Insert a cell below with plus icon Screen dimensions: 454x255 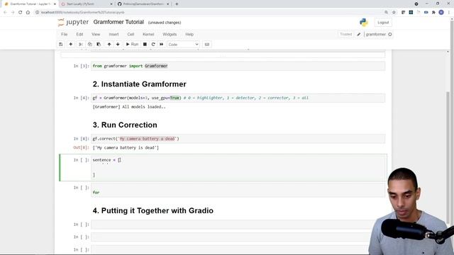71,44
